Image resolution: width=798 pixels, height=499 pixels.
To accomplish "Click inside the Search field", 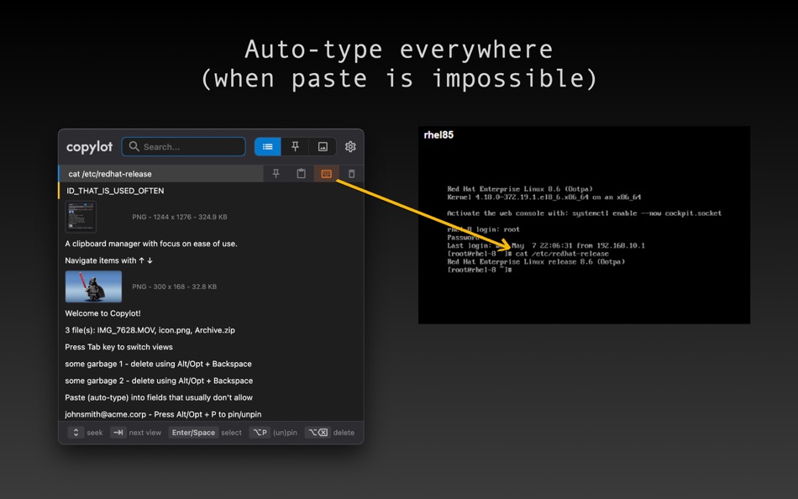I will [x=183, y=146].
